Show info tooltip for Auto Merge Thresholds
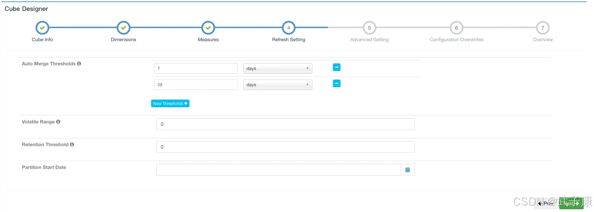The height and width of the screenshot is (212, 594). (x=79, y=63)
